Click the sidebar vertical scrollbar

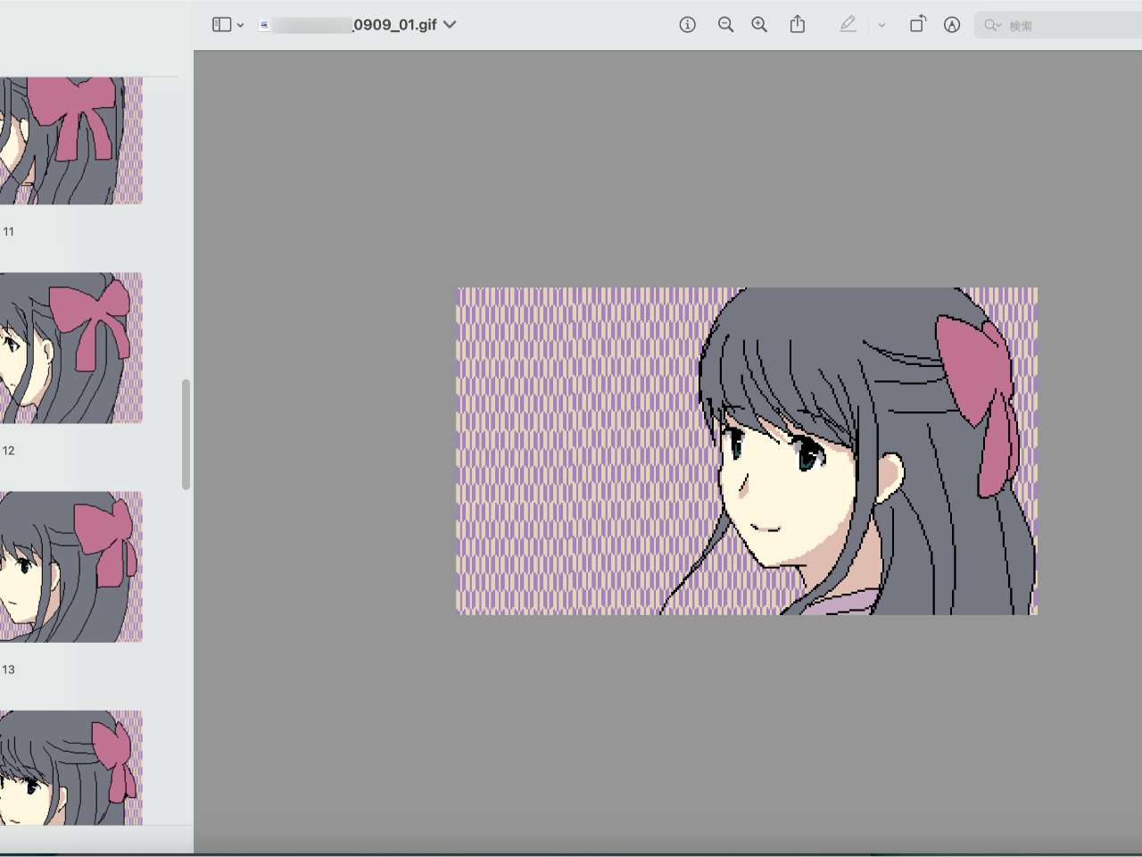tap(186, 435)
